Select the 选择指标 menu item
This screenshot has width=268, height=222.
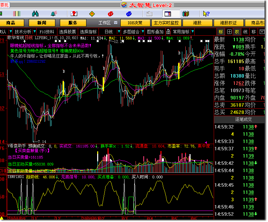click(89, 32)
